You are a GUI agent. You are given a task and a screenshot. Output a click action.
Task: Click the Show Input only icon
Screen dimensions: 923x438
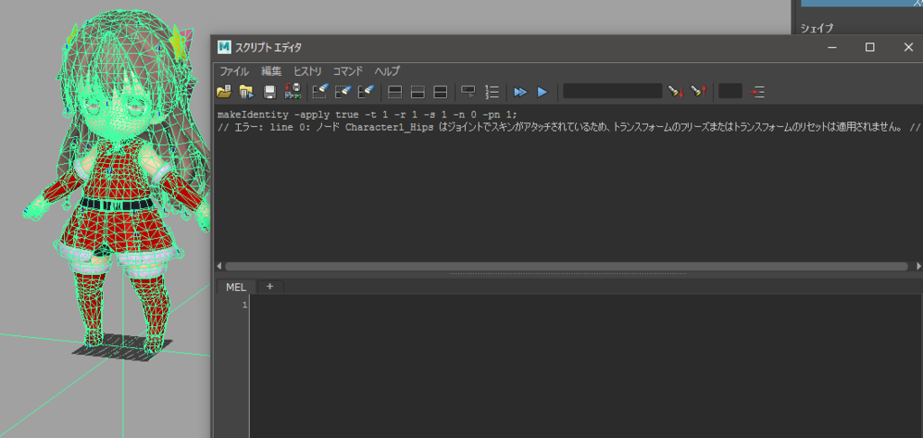417,92
